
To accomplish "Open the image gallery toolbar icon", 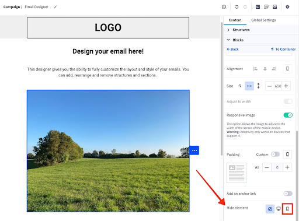I will pyautogui.click(x=274, y=7).
